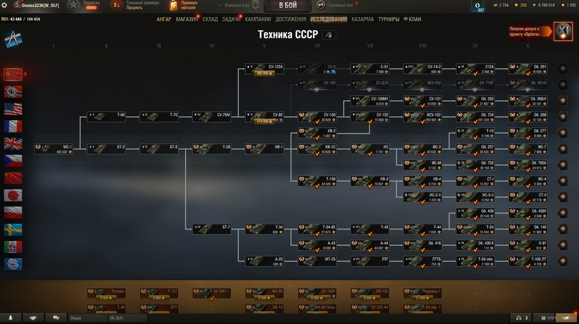Image resolution: width=579 pixels, height=324 pixels.
Task: Click the СУ-85 price button 414 000
Action: (x=264, y=122)
